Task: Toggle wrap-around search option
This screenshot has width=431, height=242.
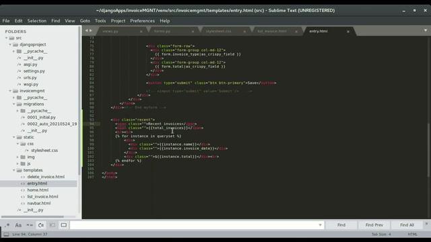Action: pyautogui.click(x=41, y=225)
